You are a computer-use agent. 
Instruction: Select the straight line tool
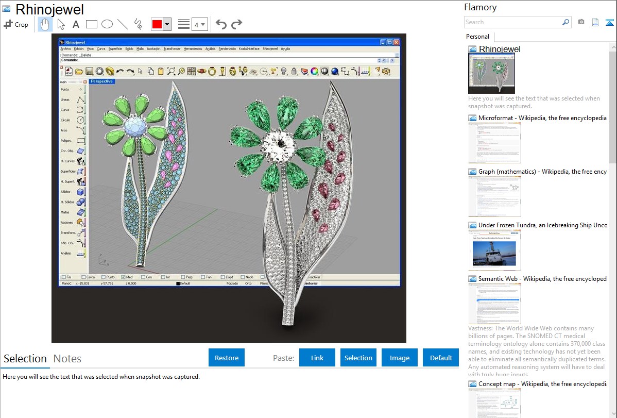pyautogui.click(x=123, y=24)
